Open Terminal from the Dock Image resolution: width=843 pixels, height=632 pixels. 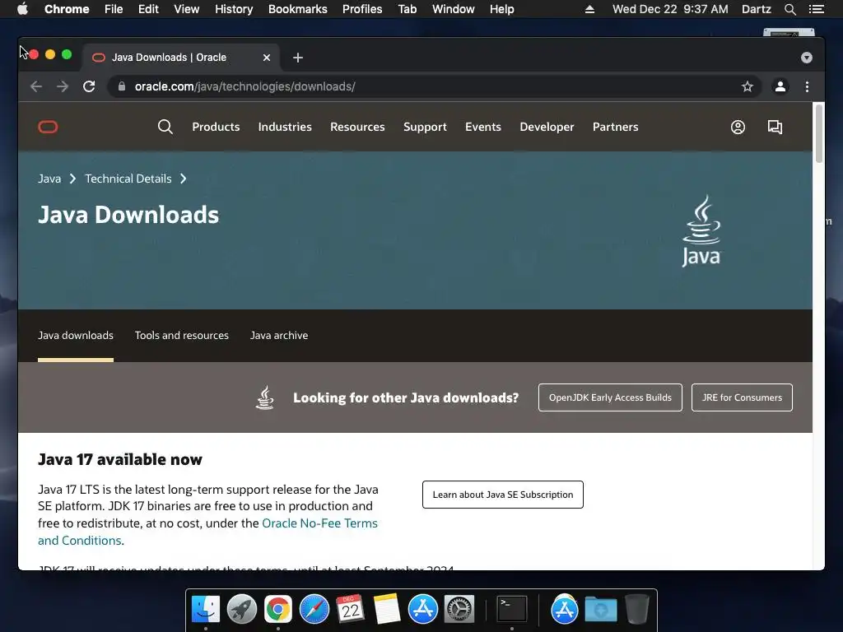pyautogui.click(x=512, y=610)
